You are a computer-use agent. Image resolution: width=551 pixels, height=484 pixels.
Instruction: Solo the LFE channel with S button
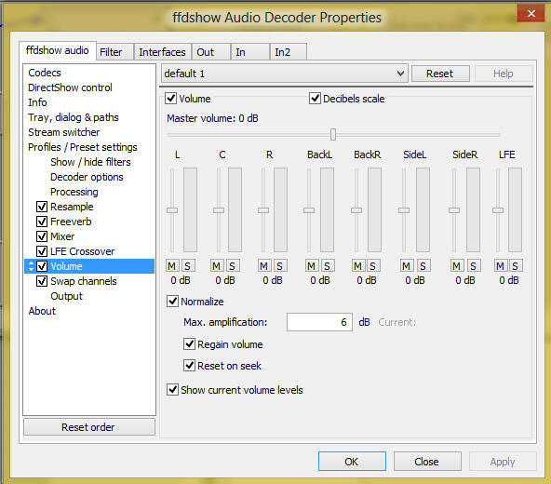click(x=516, y=266)
